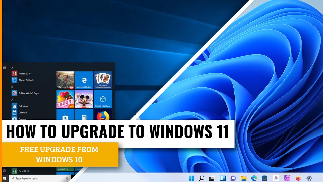This screenshot has width=323, height=182.
Task: Launch Teams Chat from taskbar
Action: pos(233,178)
